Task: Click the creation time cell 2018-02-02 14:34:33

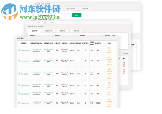Action: [x=64, y=103]
